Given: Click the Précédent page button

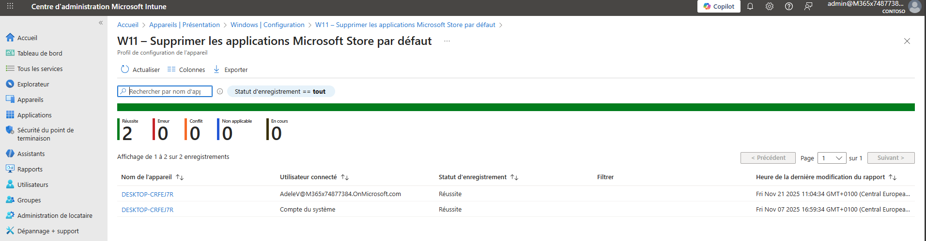Looking at the screenshot, I should pos(768,158).
